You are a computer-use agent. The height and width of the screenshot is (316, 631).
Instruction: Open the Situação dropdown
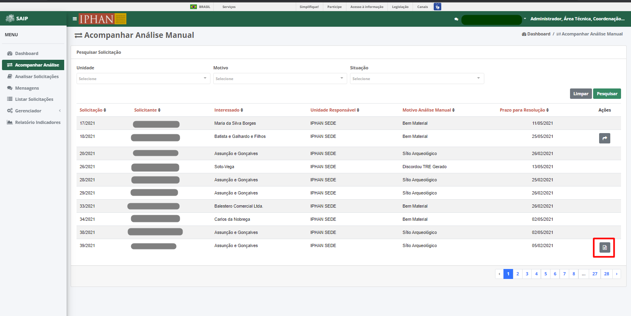(x=417, y=79)
